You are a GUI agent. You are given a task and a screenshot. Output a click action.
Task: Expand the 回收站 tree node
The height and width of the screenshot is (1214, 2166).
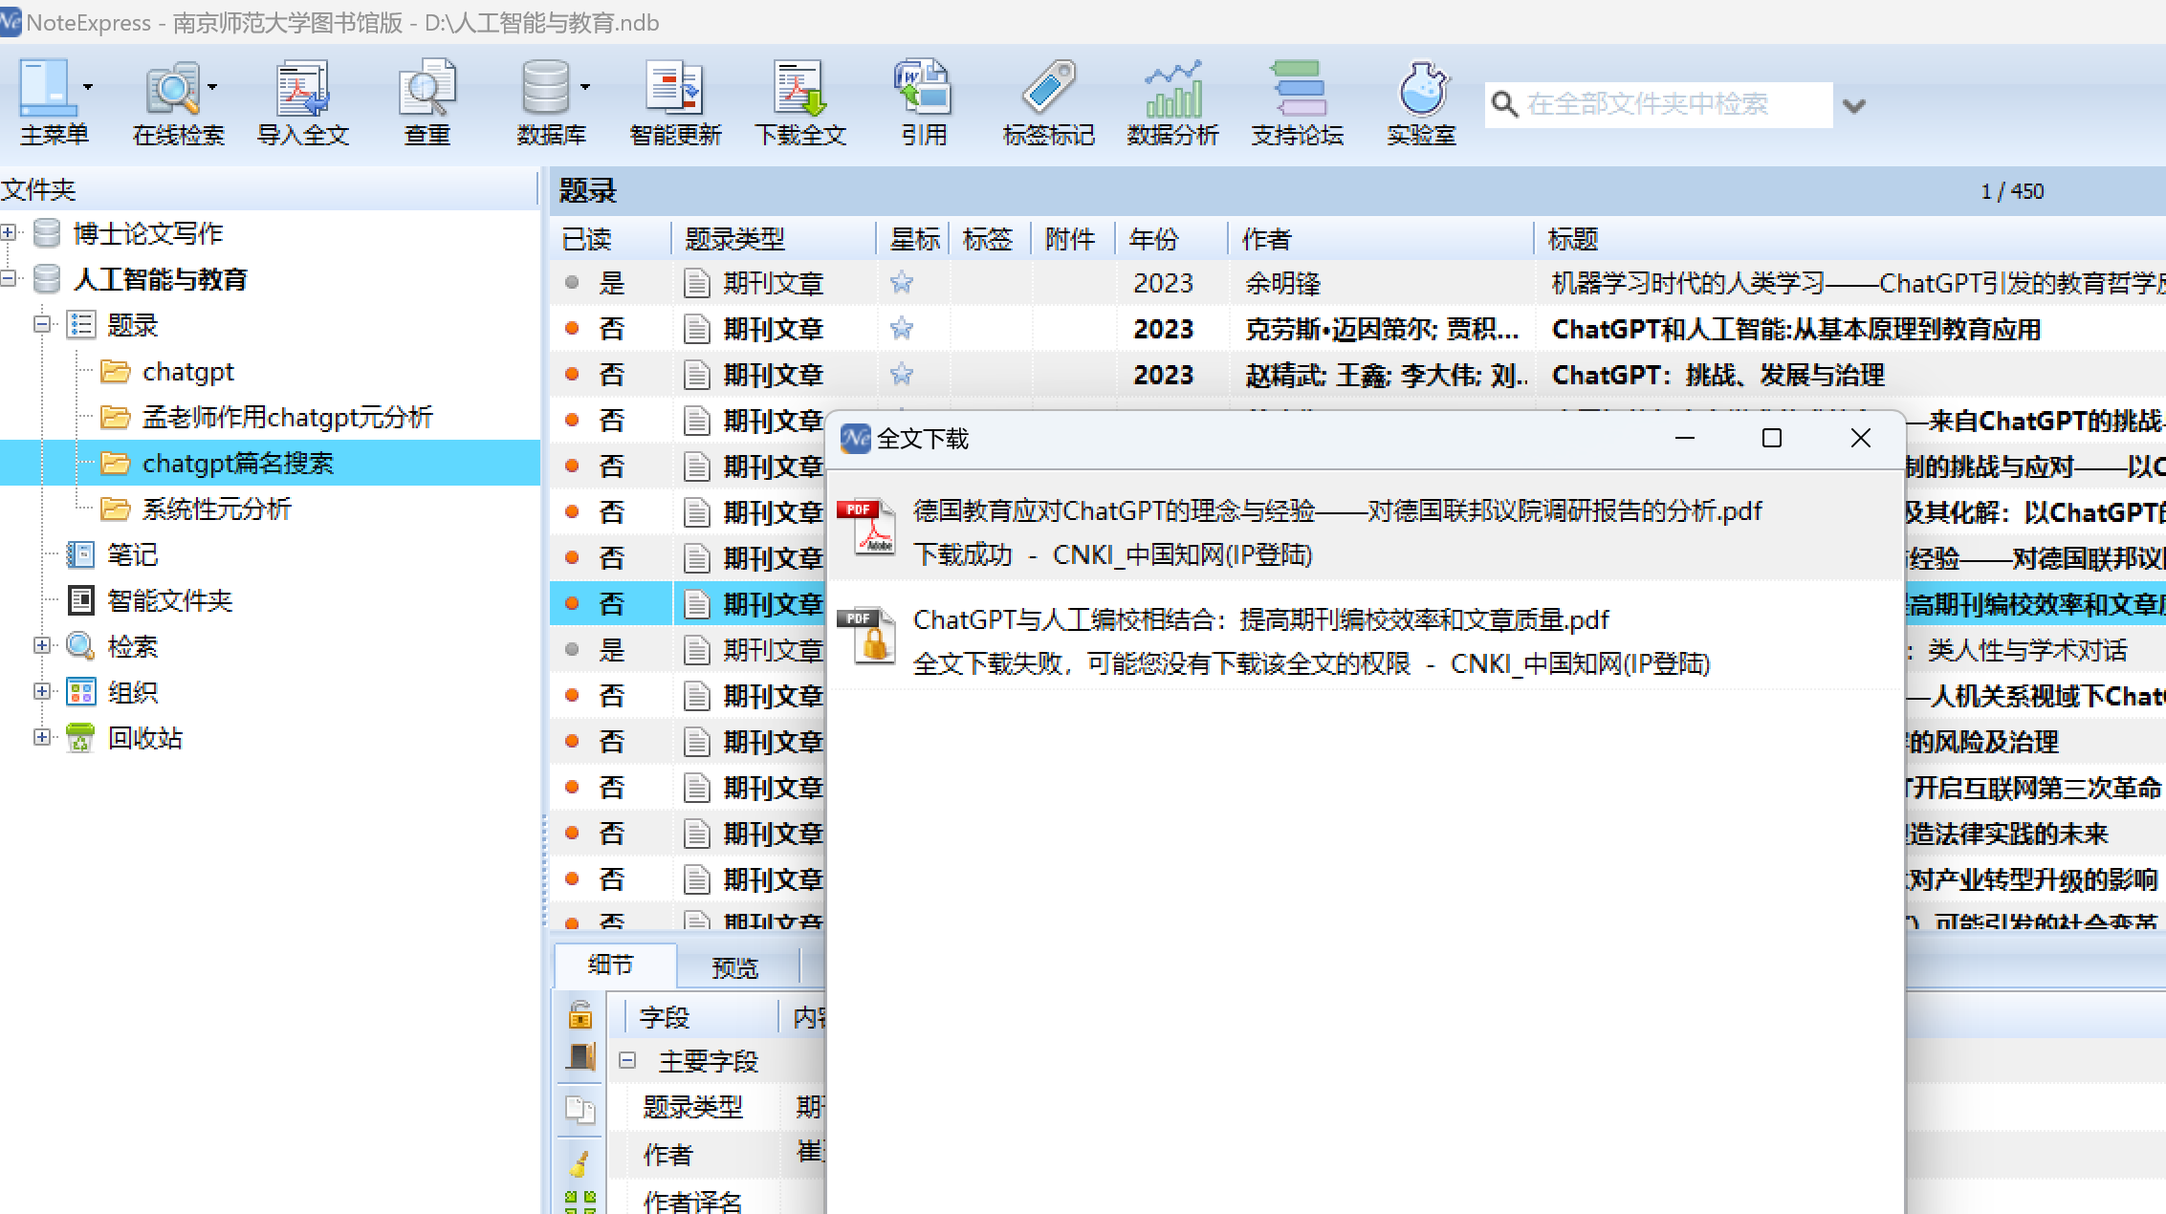point(41,737)
